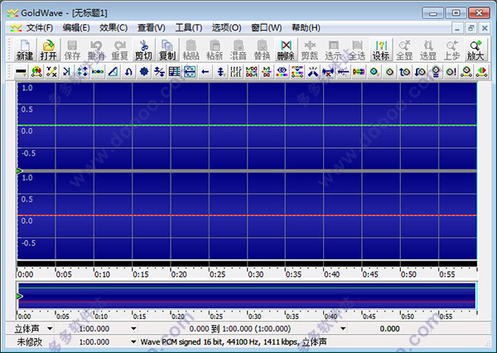Click the 剪切 (Cut) scissors icon
This screenshot has width=497, height=353.
tap(143, 50)
